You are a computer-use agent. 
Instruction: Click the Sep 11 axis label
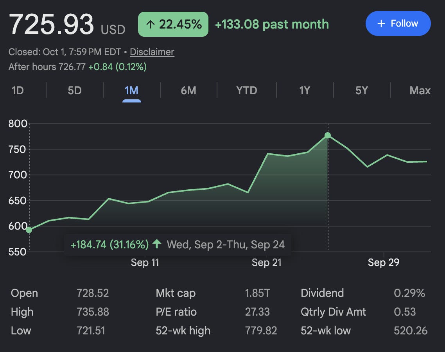click(x=145, y=262)
